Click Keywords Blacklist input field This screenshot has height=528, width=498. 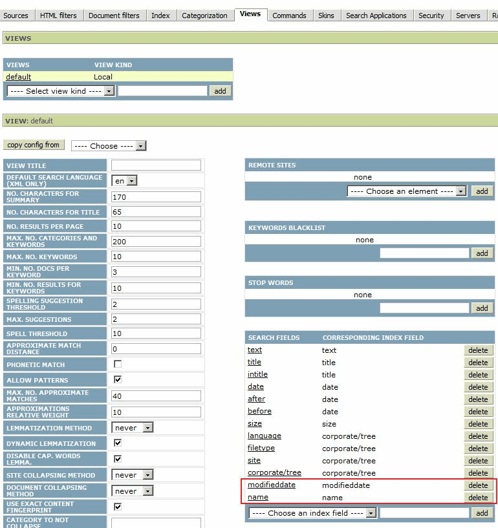tap(424, 253)
